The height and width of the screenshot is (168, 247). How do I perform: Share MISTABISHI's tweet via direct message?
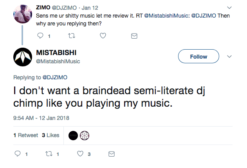(112, 154)
